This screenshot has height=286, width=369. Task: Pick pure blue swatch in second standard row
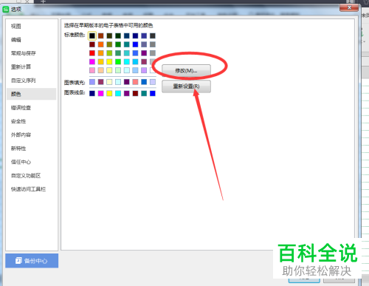click(x=135, y=44)
